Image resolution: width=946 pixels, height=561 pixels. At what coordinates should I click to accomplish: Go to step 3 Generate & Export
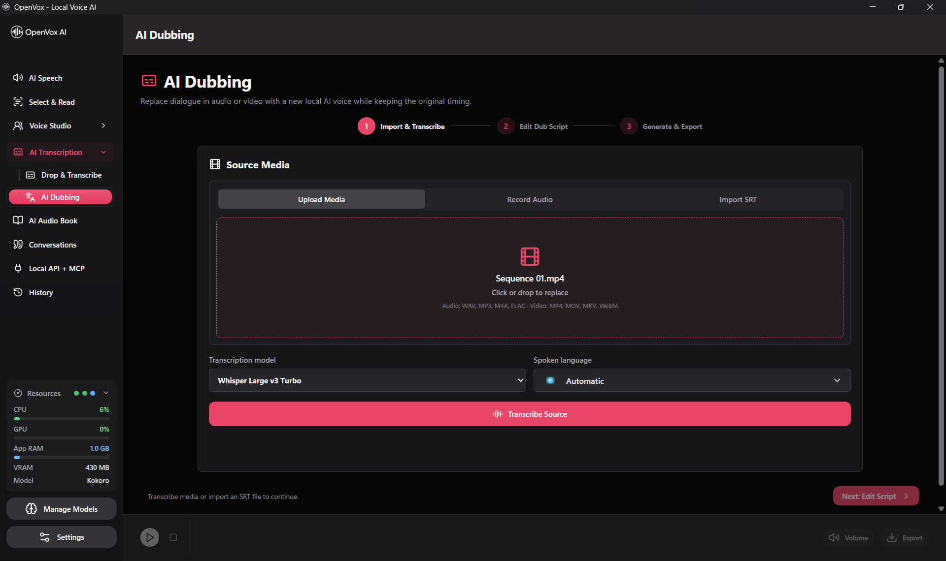click(x=661, y=126)
